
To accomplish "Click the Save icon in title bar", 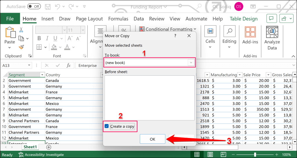I will pyautogui.click(x=48, y=7).
